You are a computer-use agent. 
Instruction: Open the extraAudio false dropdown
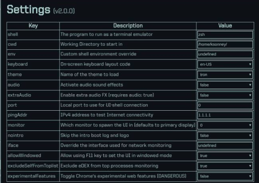(225, 95)
